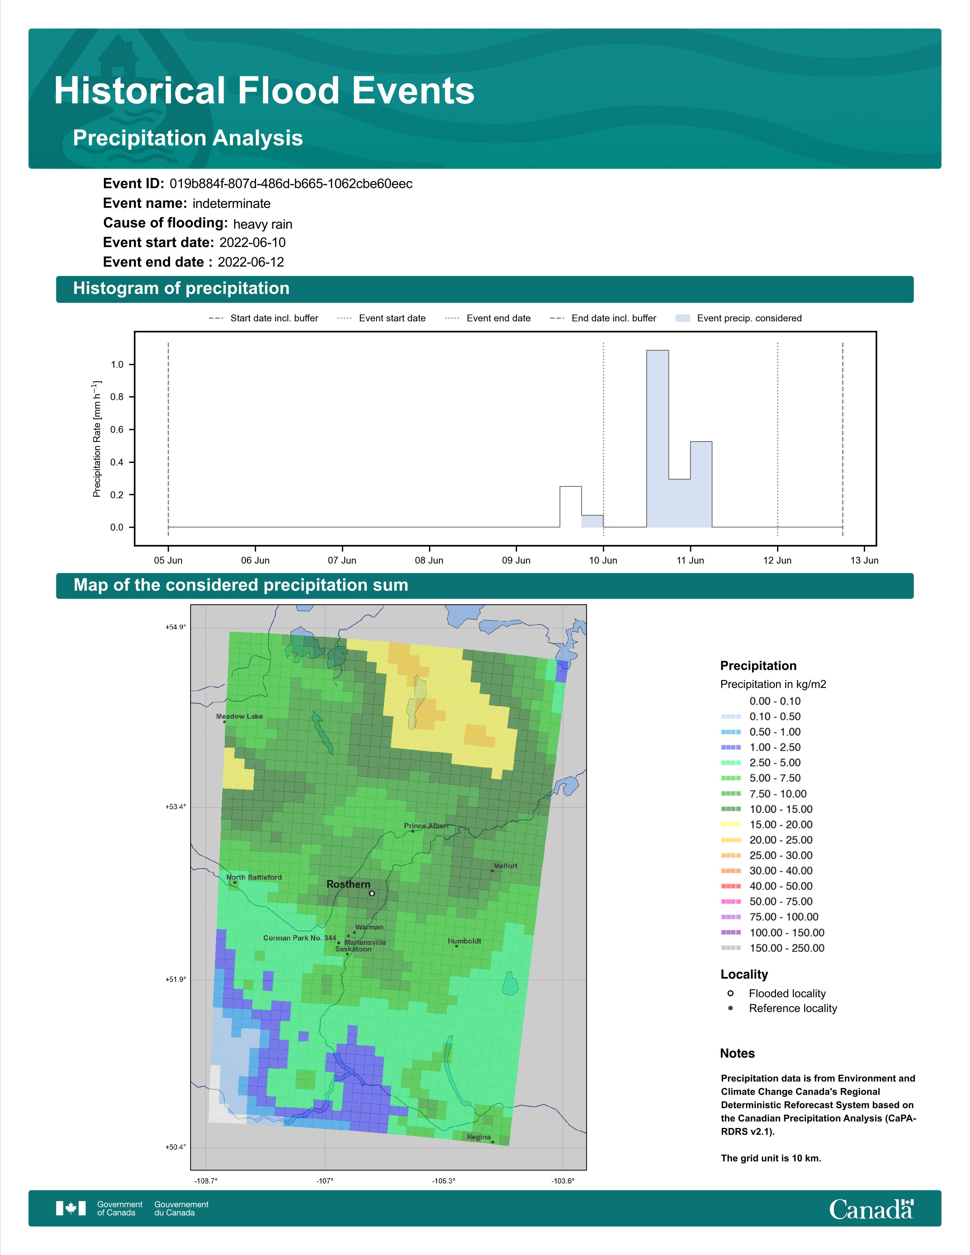
Task: Click the Saskatoon map label
Action: pyautogui.click(x=353, y=949)
